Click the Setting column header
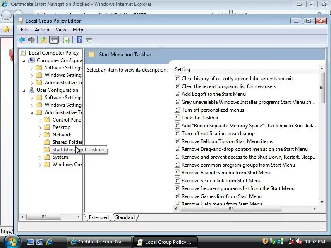 245,69
